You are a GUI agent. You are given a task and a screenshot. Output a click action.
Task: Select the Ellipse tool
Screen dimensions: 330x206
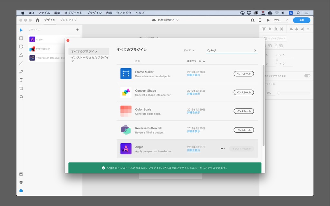click(21, 46)
